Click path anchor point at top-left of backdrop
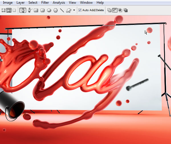 pyautogui.click(x=6, y=29)
